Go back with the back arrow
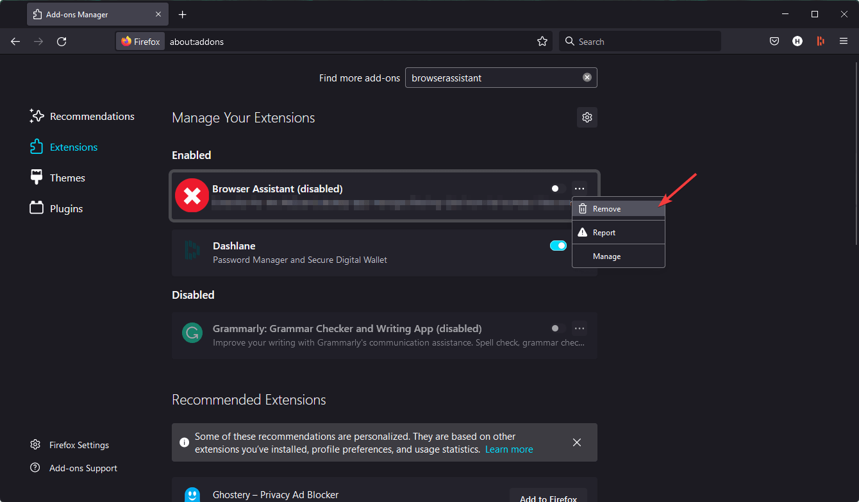Screen dimensions: 859x502 tap(15, 42)
